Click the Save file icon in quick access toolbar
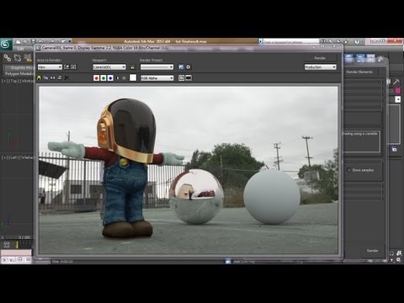The image size is (404, 303). click(33, 41)
